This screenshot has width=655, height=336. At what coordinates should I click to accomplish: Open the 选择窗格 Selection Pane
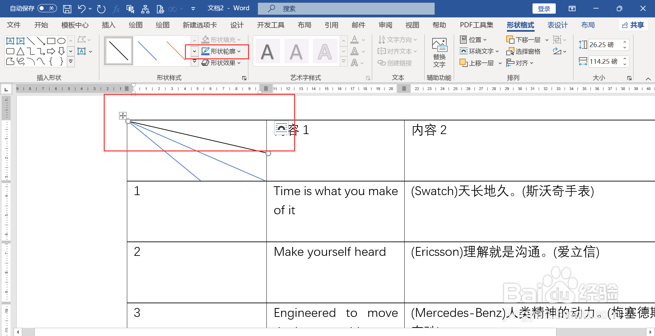coord(523,51)
